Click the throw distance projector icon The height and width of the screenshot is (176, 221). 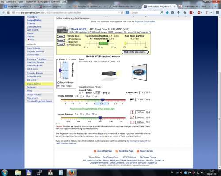point(132,99)
